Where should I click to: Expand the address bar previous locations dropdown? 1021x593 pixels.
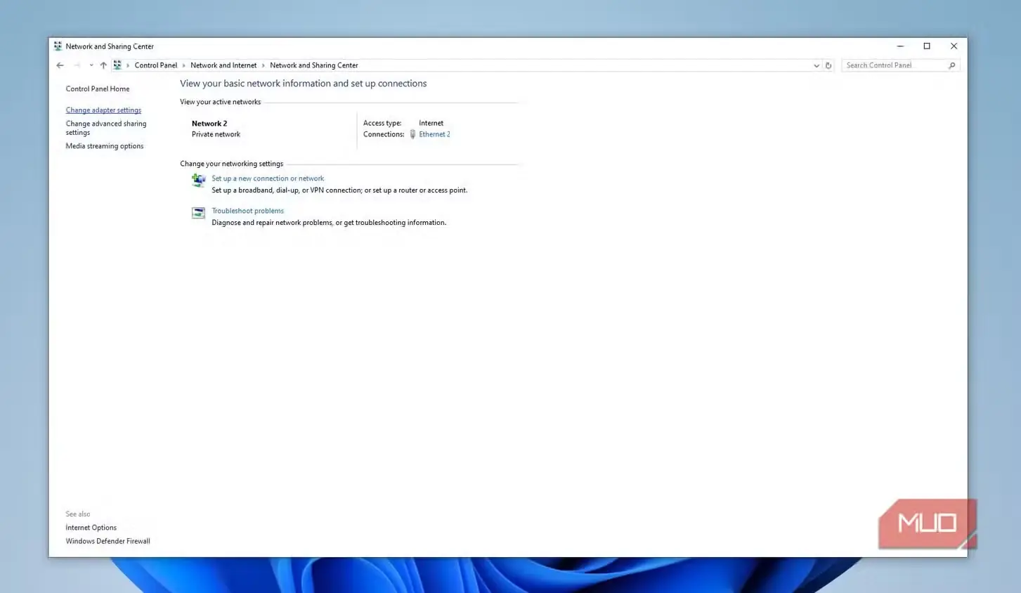pyautogui.click(x=816, y=65)
